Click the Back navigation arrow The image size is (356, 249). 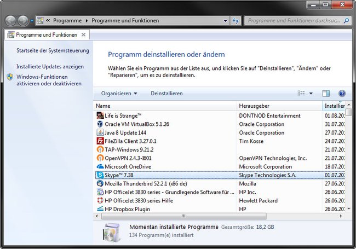pyautogui.click(x=10, y=21)
